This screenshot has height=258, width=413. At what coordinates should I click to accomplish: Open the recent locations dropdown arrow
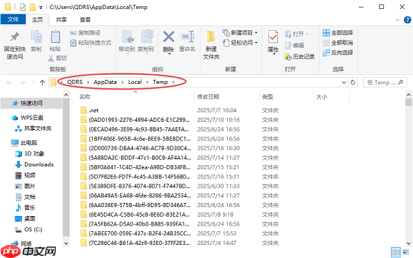click(x=33, y=83)
